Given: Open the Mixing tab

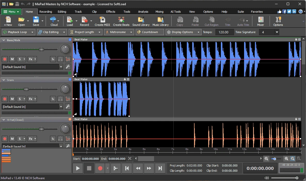Looking at the screenshot, I should [x=159, y=12].
